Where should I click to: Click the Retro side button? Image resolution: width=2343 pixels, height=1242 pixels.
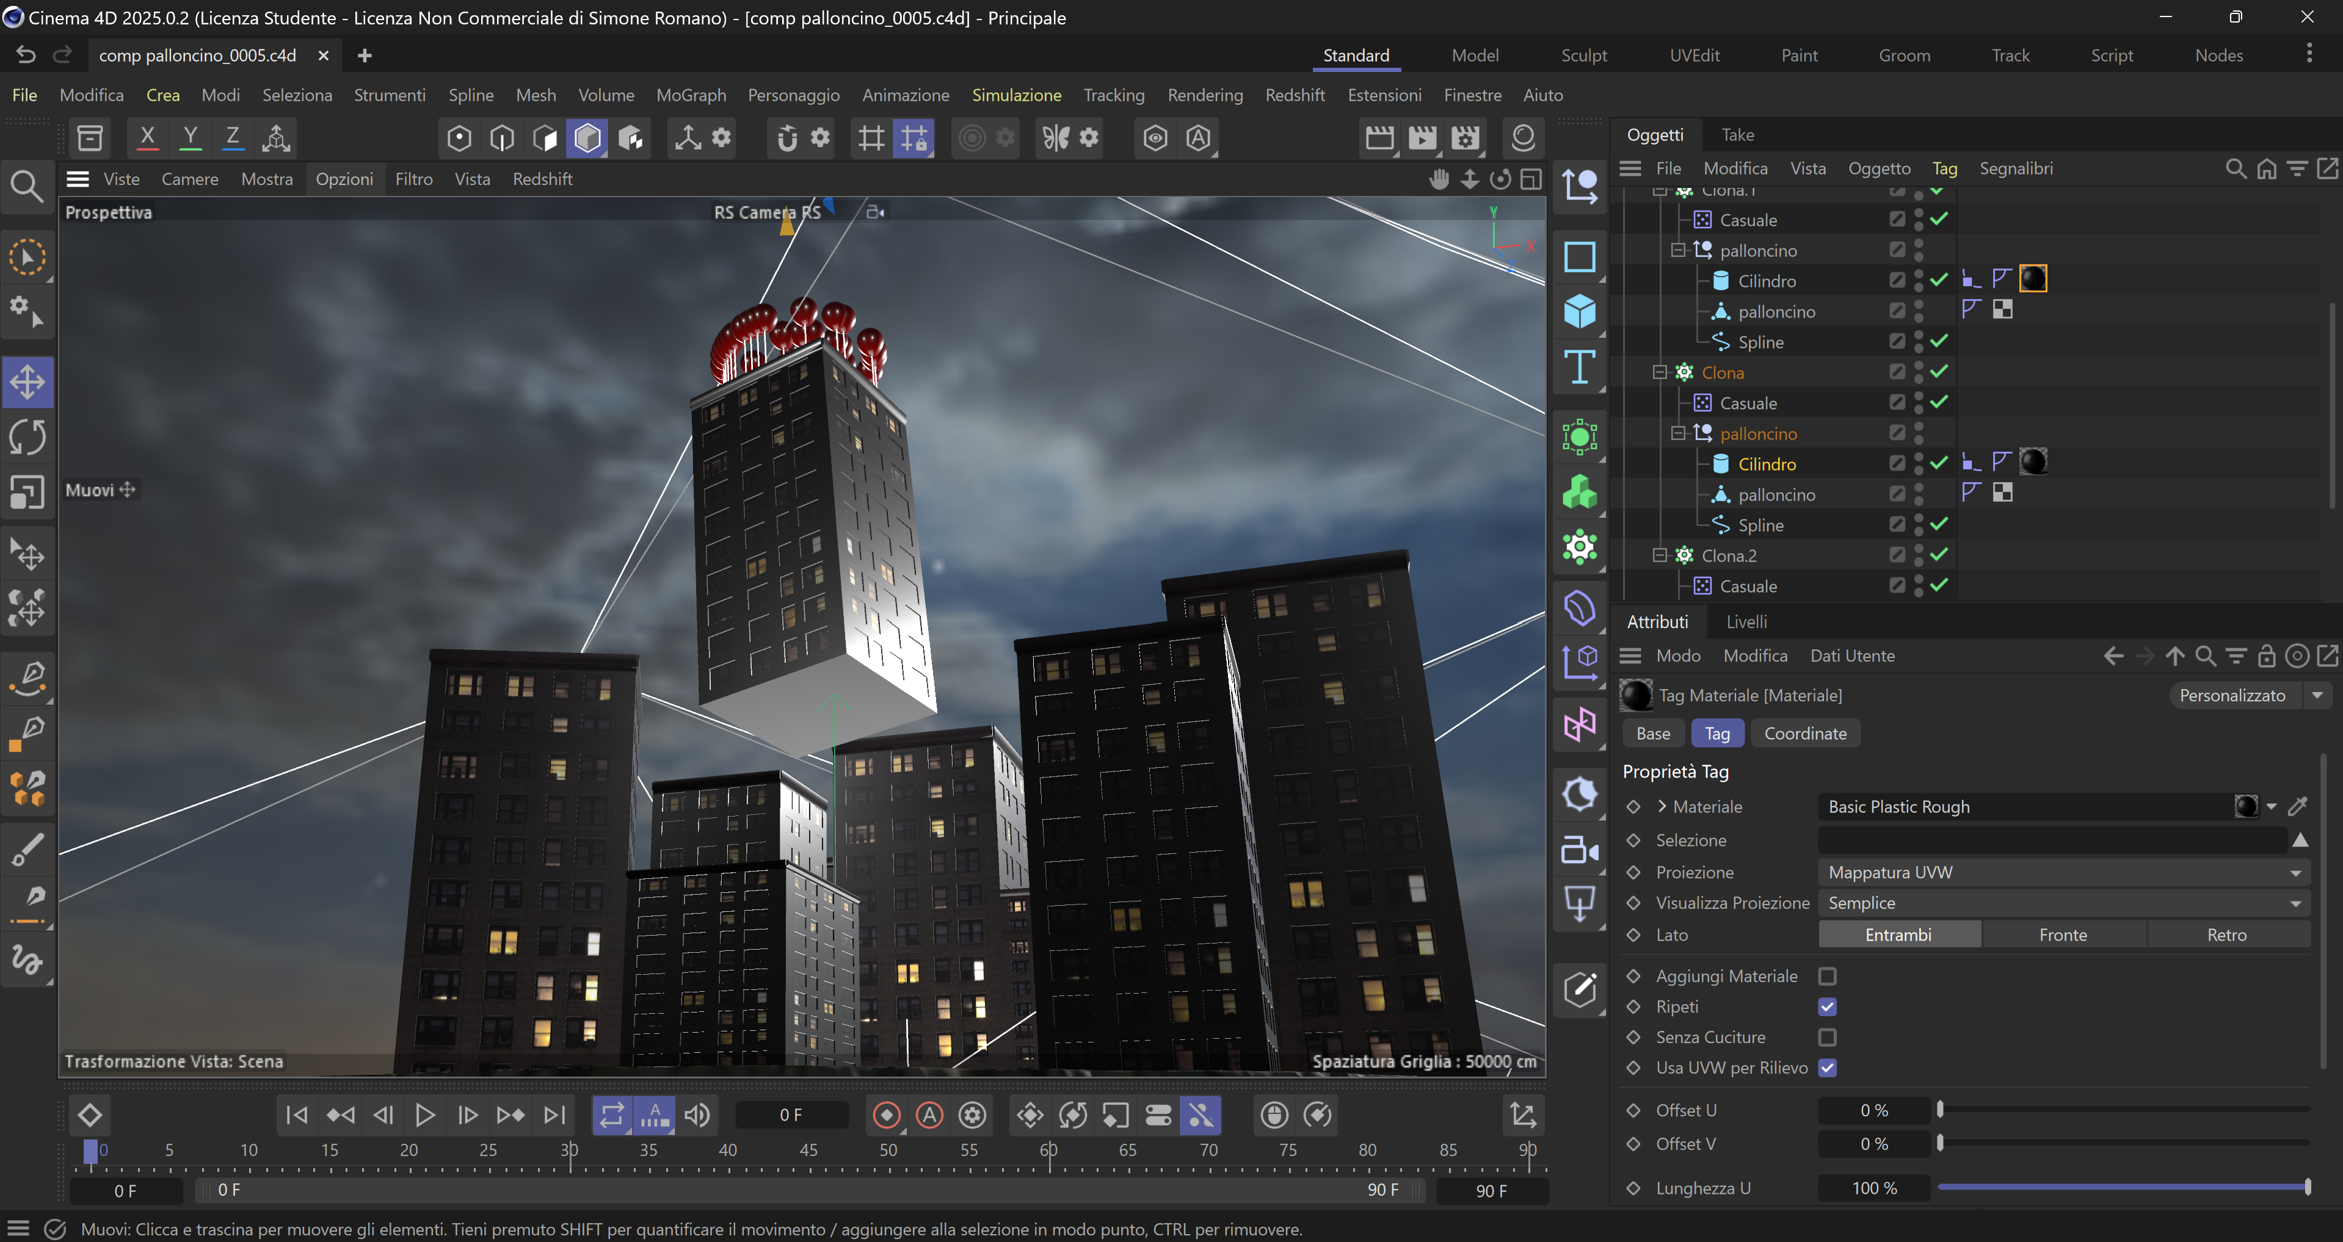(x=2226, y=934)
